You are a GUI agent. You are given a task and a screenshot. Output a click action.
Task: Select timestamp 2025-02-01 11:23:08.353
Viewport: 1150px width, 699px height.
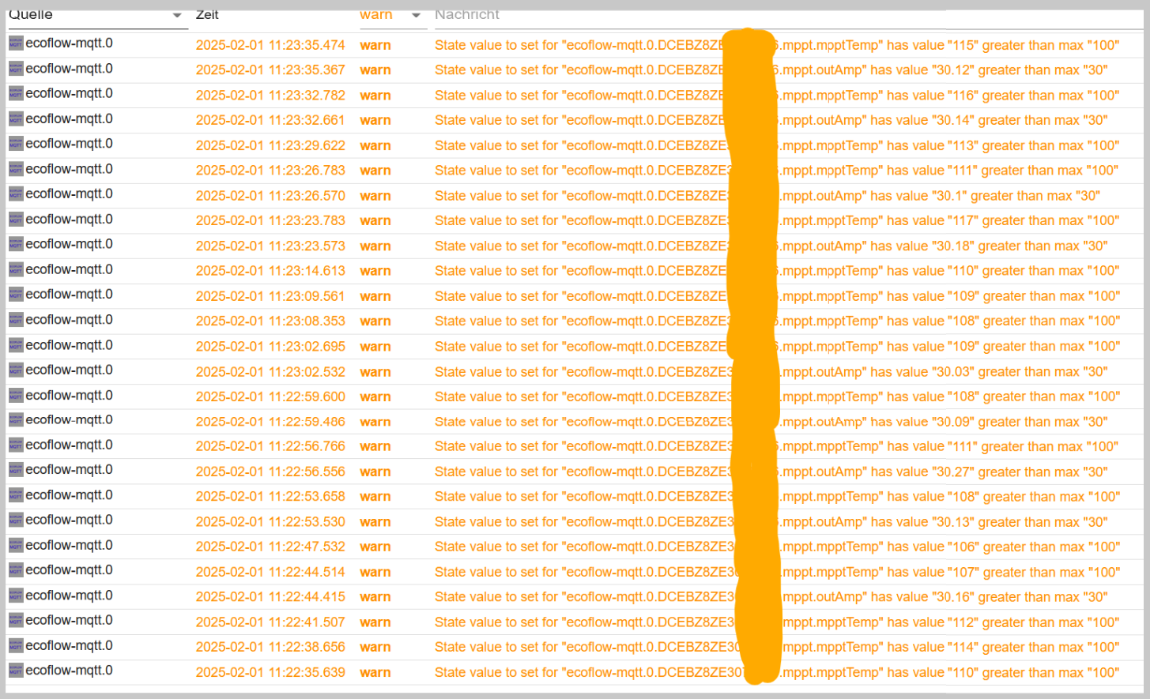coord(270,321)
